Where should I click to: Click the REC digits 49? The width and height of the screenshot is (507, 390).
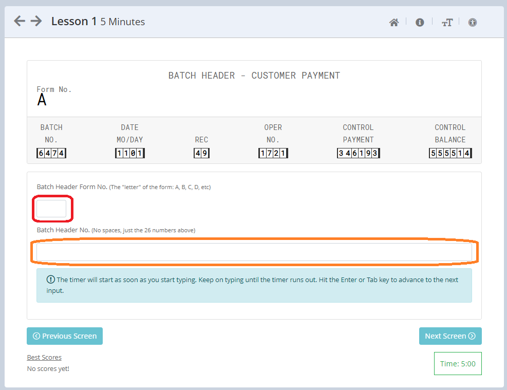coord(201,153)
